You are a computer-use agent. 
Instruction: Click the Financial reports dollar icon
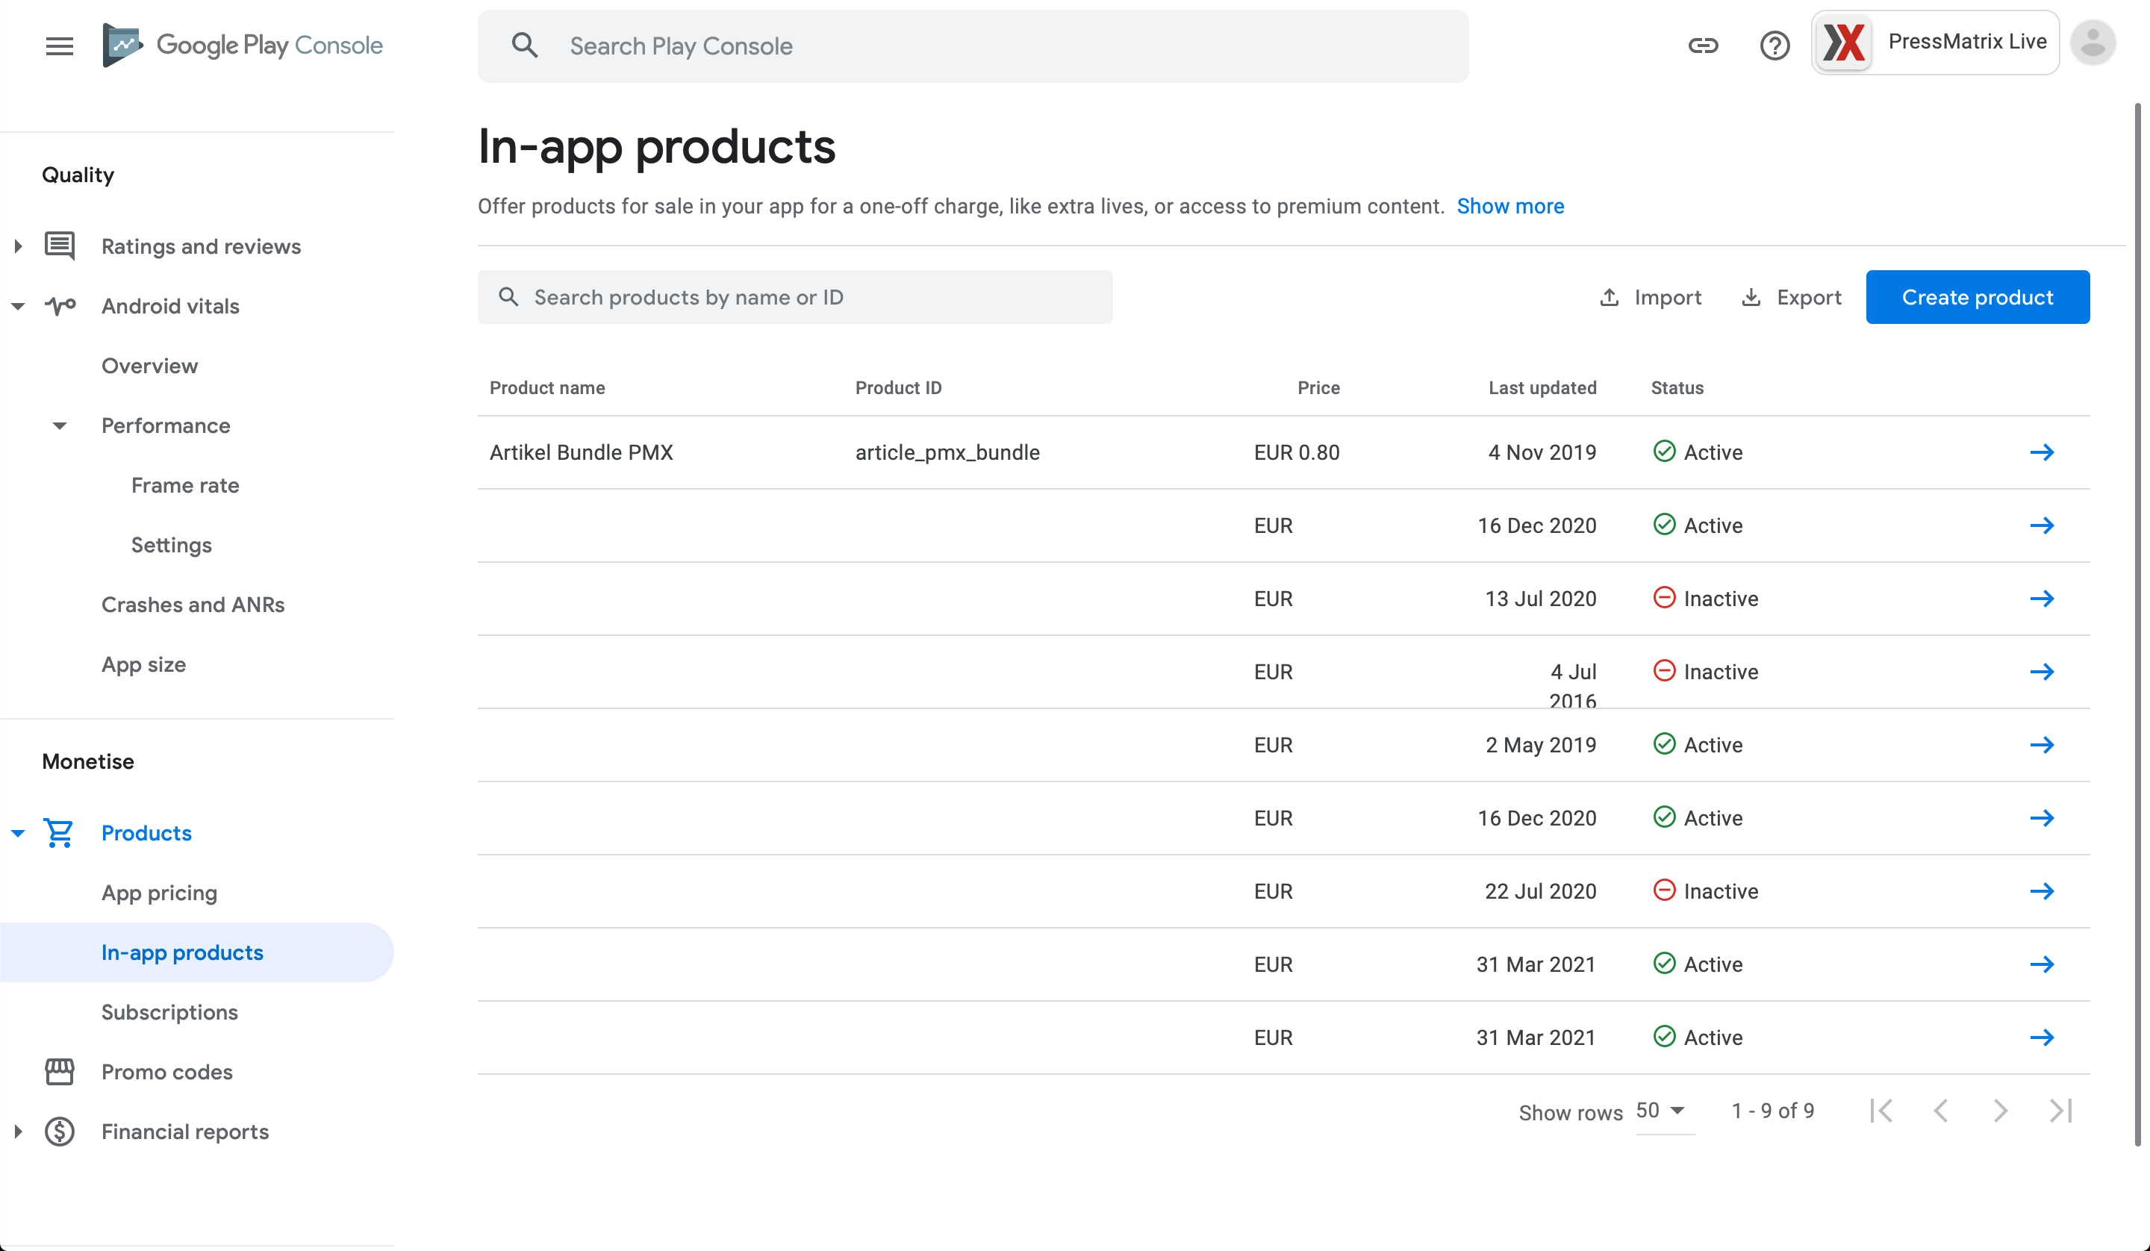coord(59,1132)
